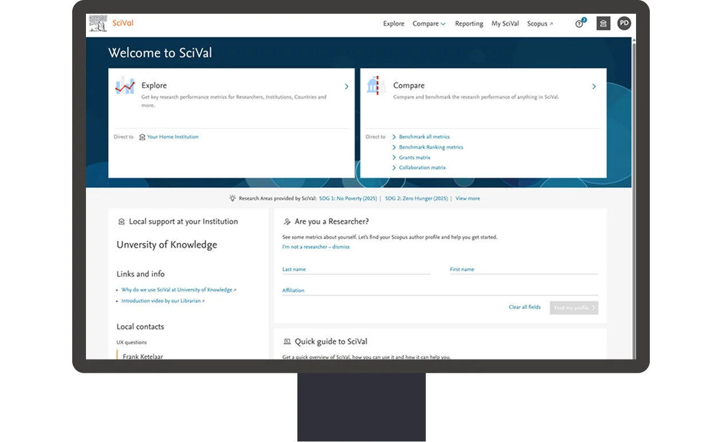Click the Local contacts heading
Viewport: 722px width, 442px height.
click(x=140, y=326)
